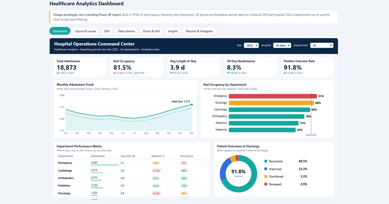Screen dimensions: 389x204
Task: Click the 6,383 admissions value
Action: tap(94, 163)
